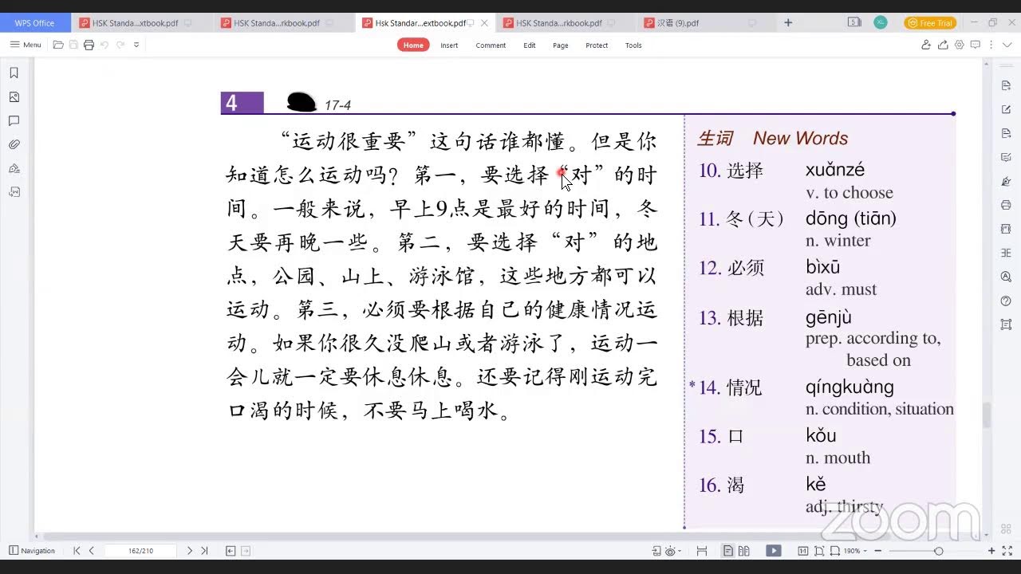Click the help question-mark icon in right sidebar
The height and width of the screenshot is (574, 1021).
coord(1006,301)
